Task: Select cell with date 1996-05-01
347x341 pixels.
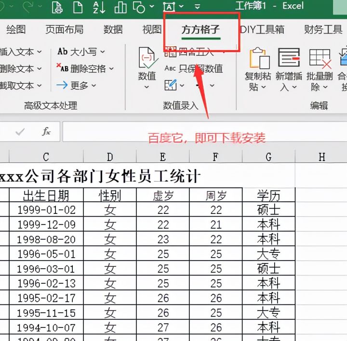Action: point(46,254)
